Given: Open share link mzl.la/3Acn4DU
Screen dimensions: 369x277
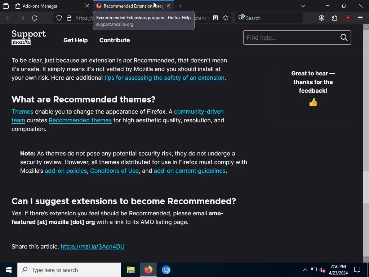Looking at the screenshot, I should 93,246.
